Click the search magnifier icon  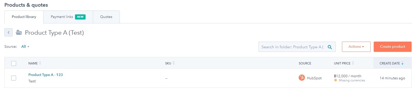(x=330, y=47)
